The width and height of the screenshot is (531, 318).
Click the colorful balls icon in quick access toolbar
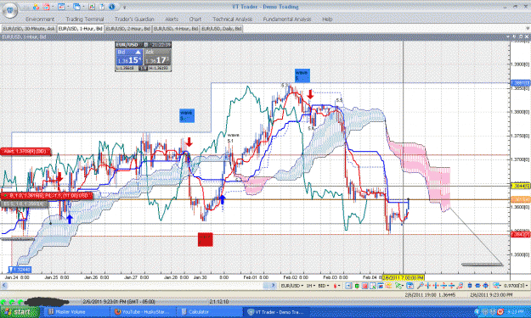click(36, 7)
